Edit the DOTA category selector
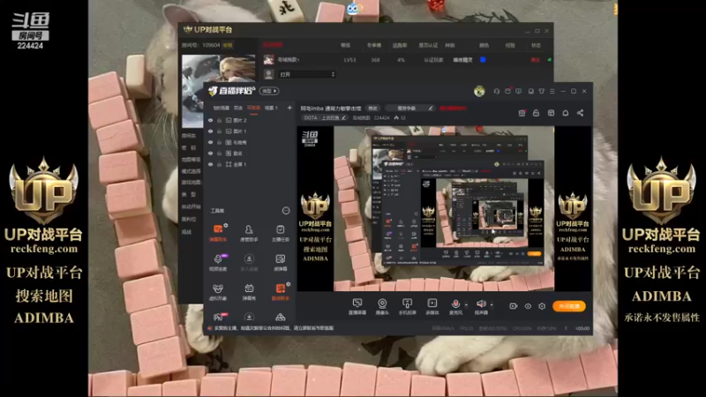This screenshot has width=706, height=397. tap(324, 118)
